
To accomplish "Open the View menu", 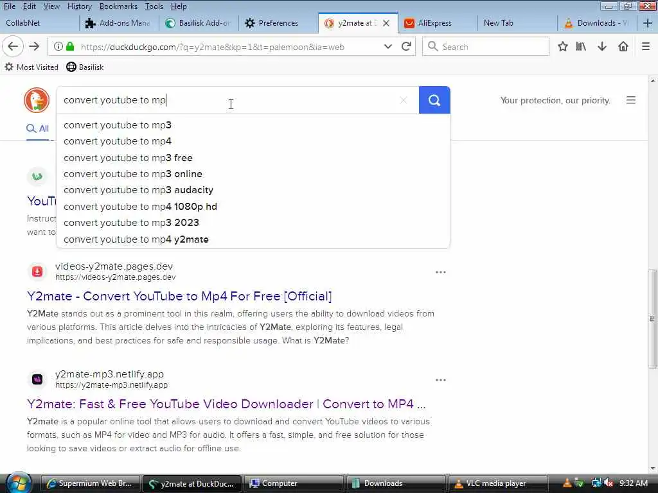I will [51, 6].
